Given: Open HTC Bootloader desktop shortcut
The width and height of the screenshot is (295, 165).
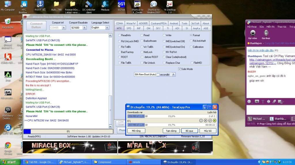Looking at the screenshot, I should tap(24, 7).
